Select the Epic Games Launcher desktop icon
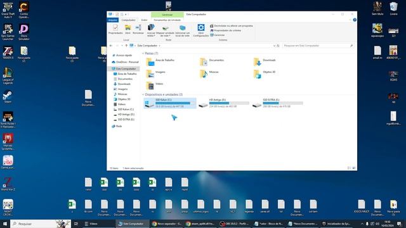Viewport: 406px width, 228px height. click(x=8, y=32)
